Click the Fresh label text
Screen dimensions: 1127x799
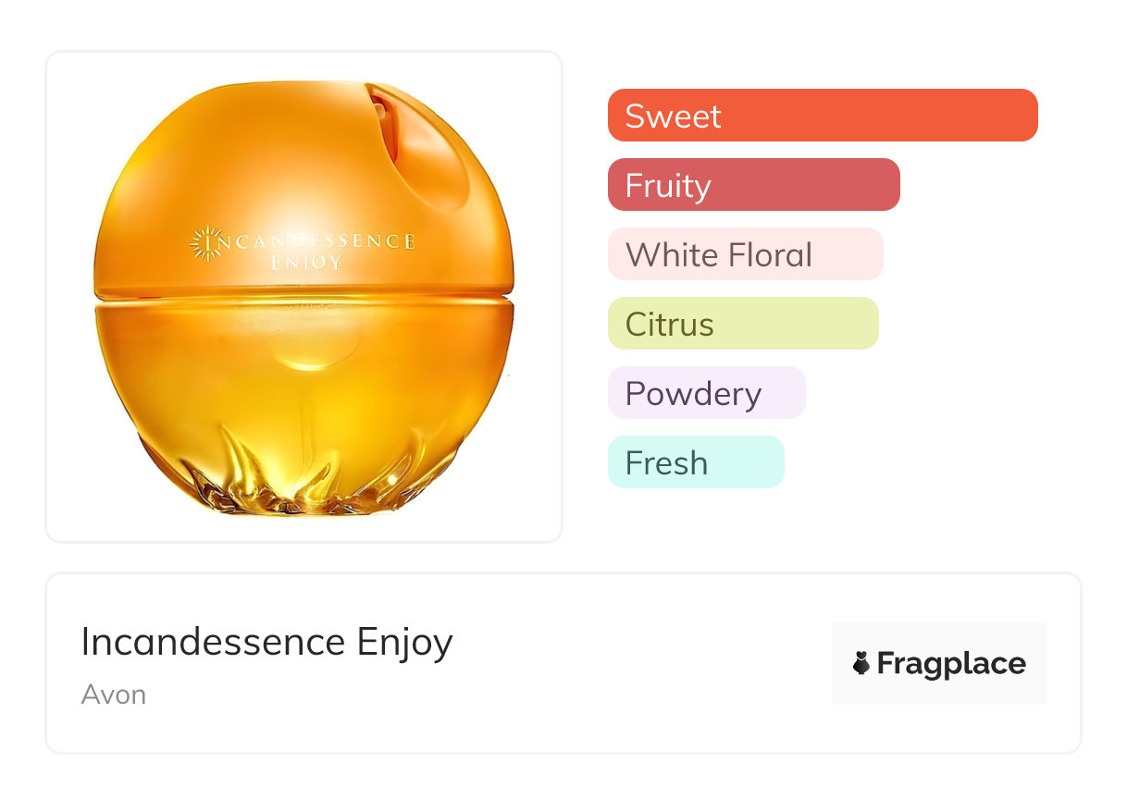(666, 462)
